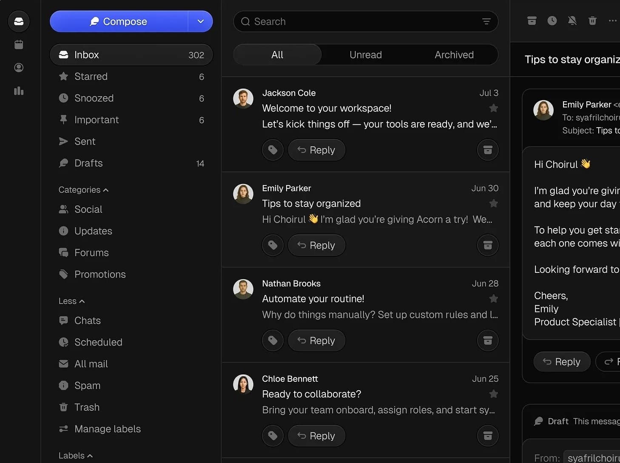
Task: Open the Promotions category
Action: 131,274
